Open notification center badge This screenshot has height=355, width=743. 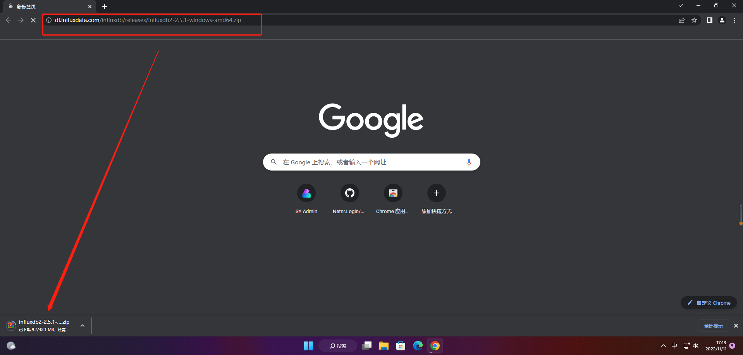tap(732, 346)
